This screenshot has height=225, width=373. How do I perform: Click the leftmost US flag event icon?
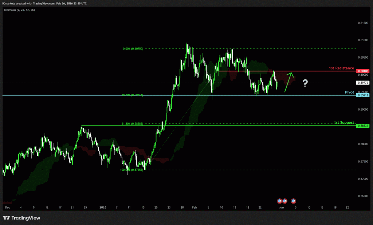click(x=280, y=201)
